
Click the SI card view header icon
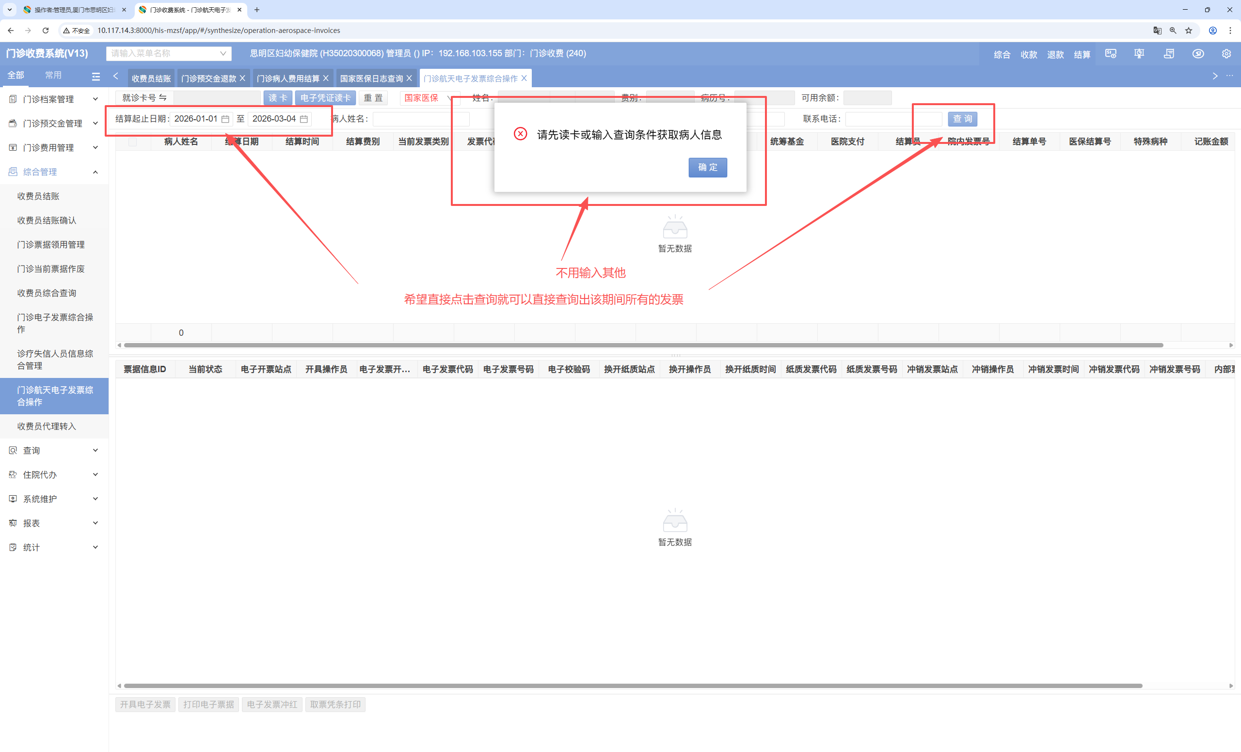(x=1111, y=53)
